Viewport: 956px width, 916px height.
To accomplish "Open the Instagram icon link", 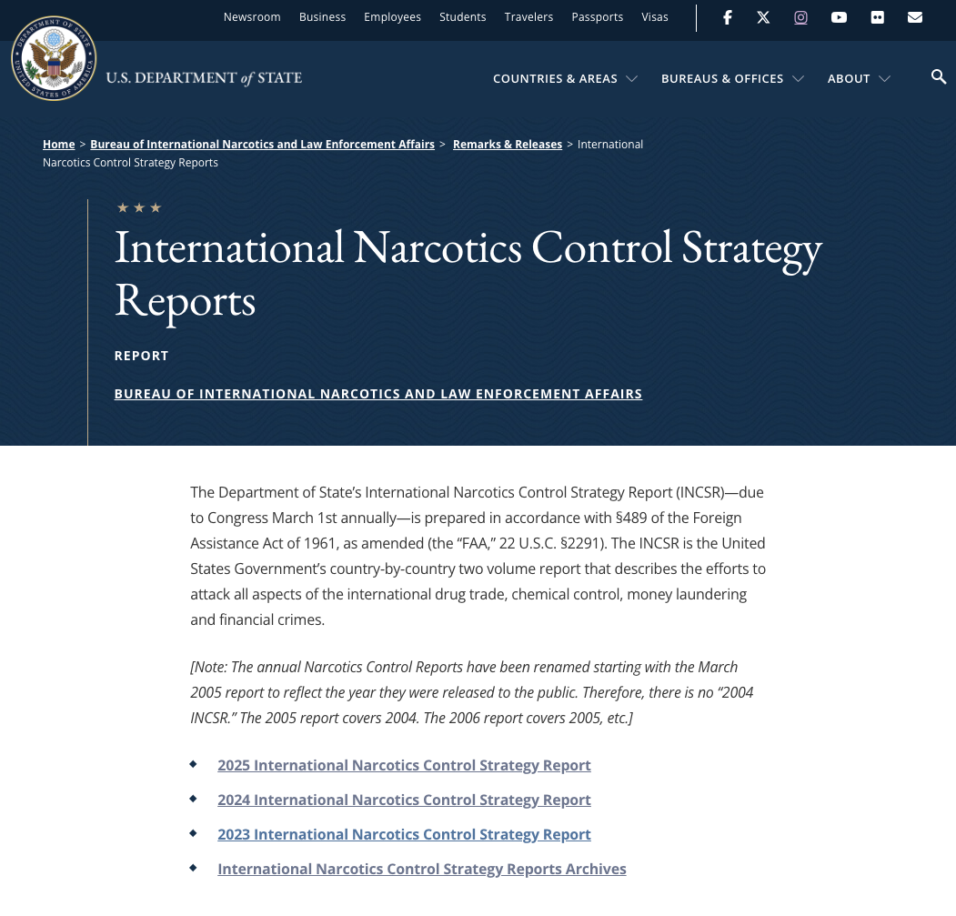I will pyautogui.click(x=800, y=17).
